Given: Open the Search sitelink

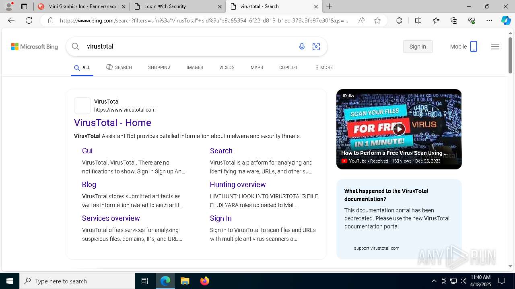Looking at the screenshot, I should [x=221, y=151].
